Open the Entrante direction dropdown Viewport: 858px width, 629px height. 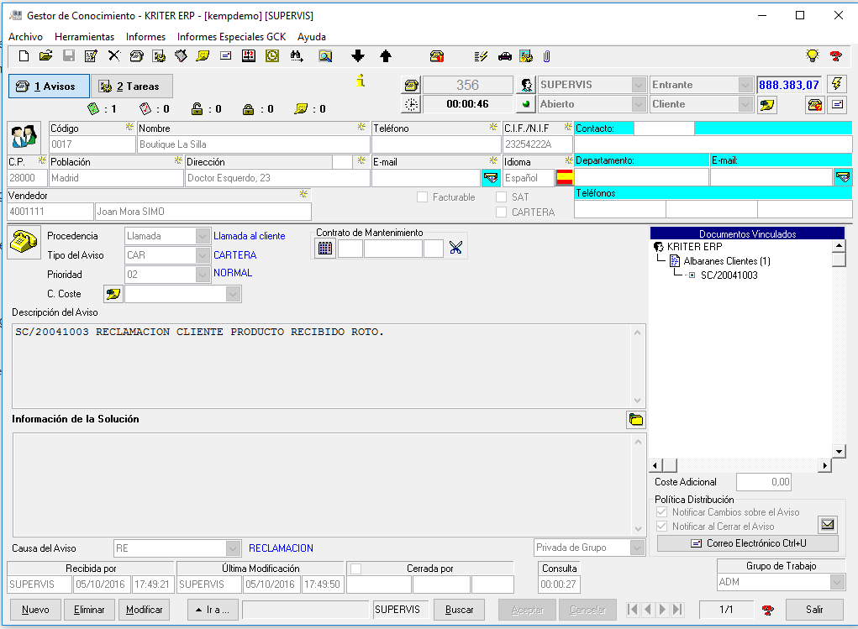[x=745, y=85]
